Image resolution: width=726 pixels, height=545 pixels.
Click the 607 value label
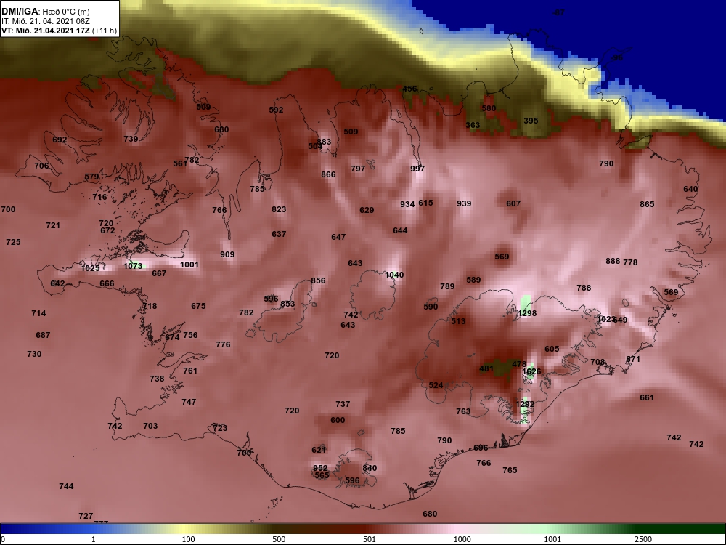coord(513,203)
